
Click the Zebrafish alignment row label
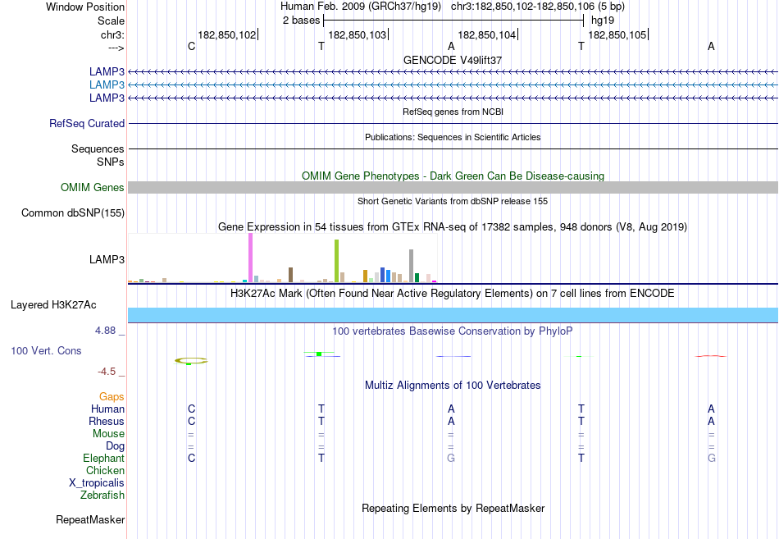click(x=102, y=496)
